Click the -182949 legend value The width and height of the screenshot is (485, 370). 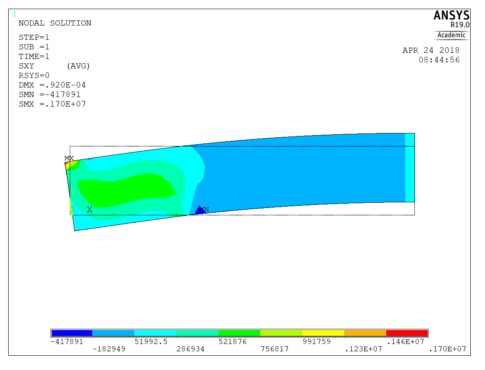tap(109, 349)
